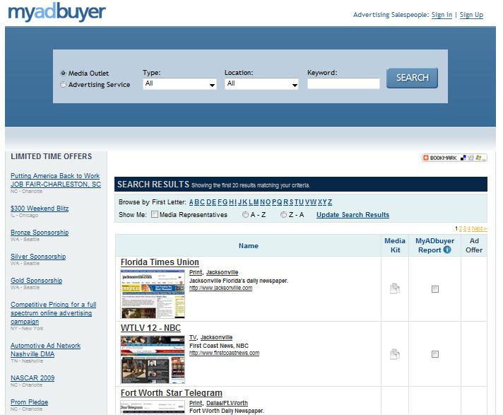Open the Type dropdown

click(179, 84)
